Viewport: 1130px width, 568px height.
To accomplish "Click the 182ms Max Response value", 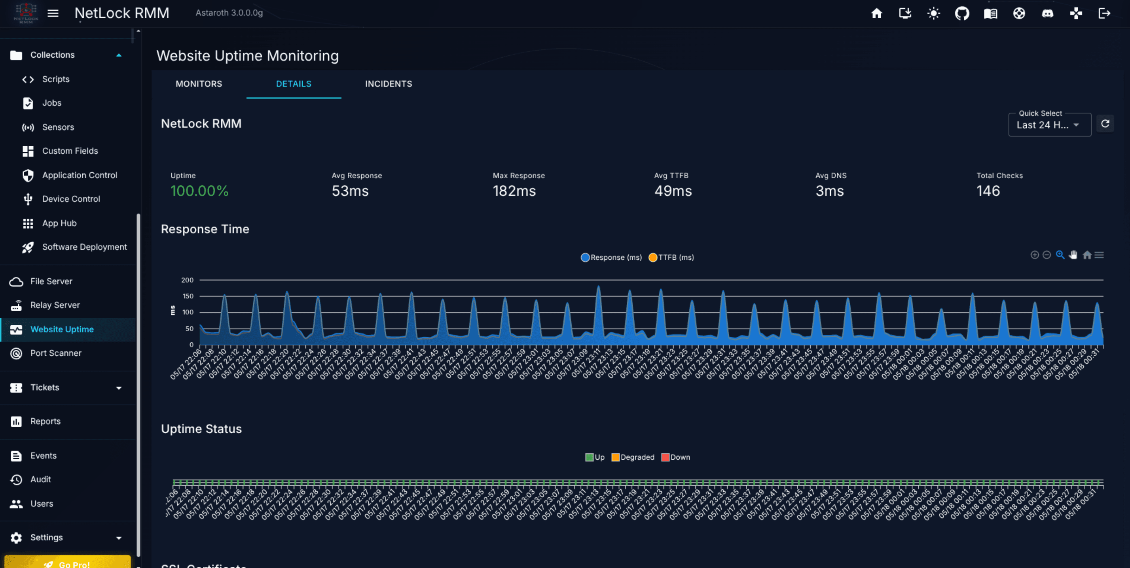I will tap(514, 191).
